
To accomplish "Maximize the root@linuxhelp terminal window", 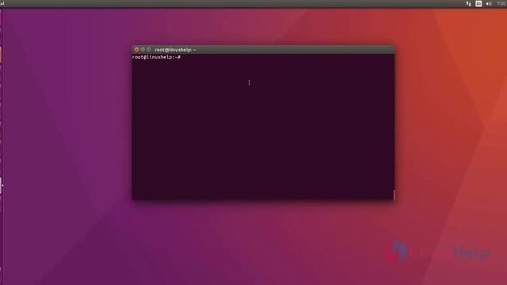I will pyautogui.click(x=149, y=49).
